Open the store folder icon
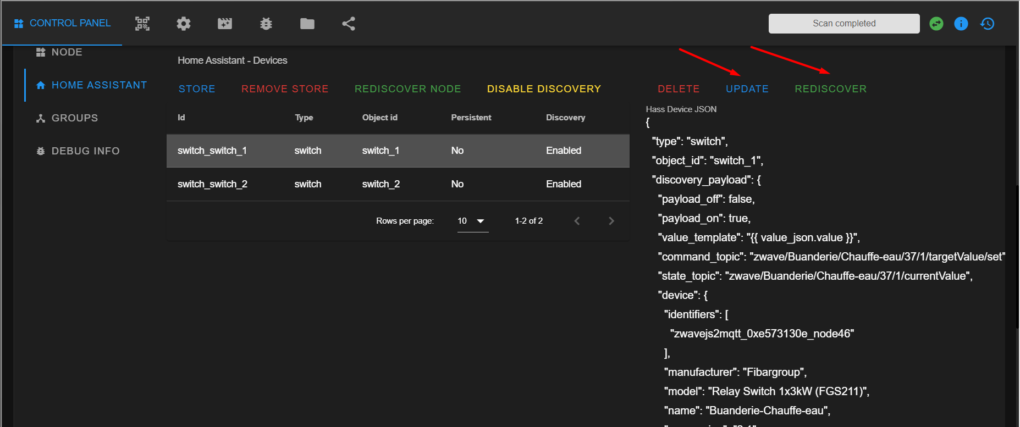The height and width of the screenshot is (427, 1020). tap(307, 24)
